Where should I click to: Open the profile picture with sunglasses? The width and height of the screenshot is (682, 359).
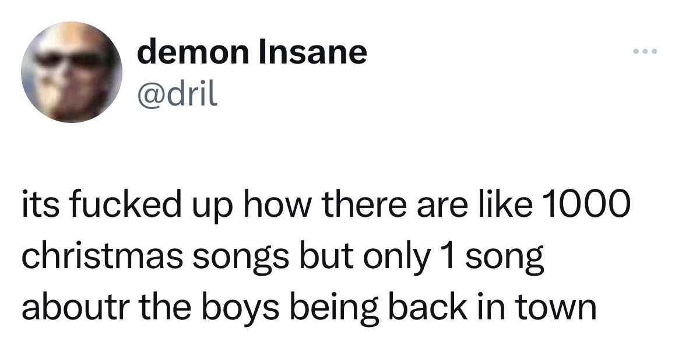coord(71,72)
